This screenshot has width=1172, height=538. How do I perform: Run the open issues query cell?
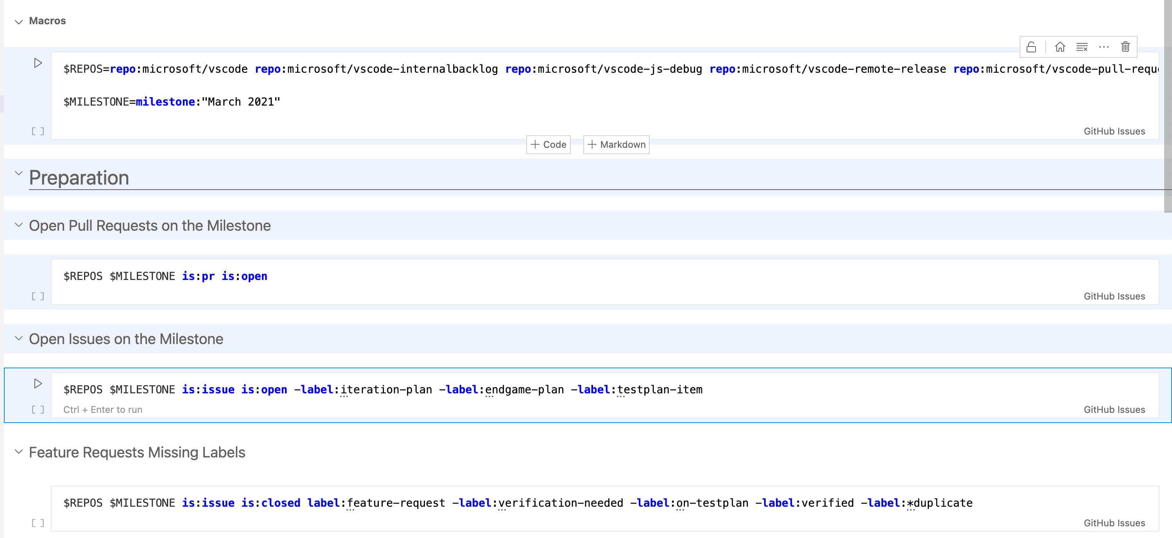click(x=38, y=383)
